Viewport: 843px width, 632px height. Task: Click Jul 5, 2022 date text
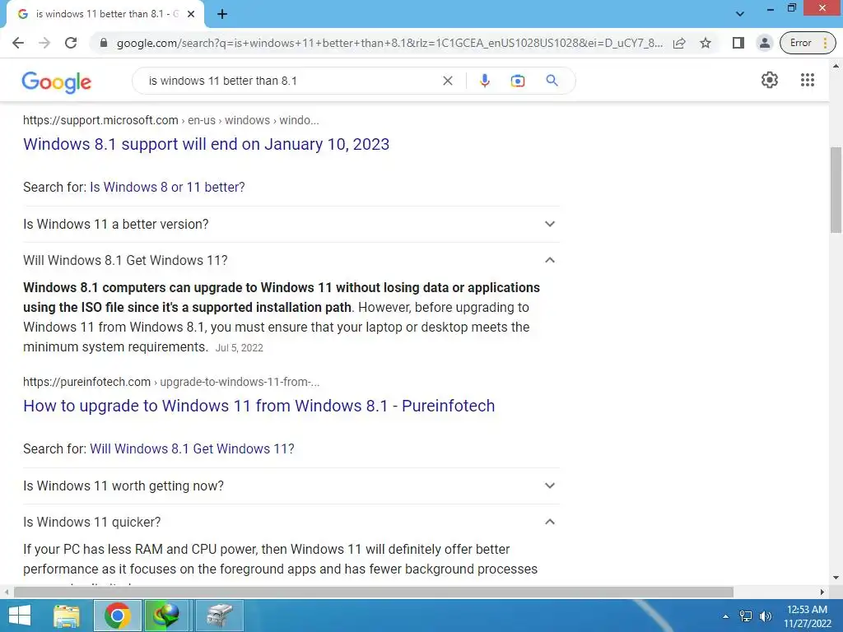(240, 348)
